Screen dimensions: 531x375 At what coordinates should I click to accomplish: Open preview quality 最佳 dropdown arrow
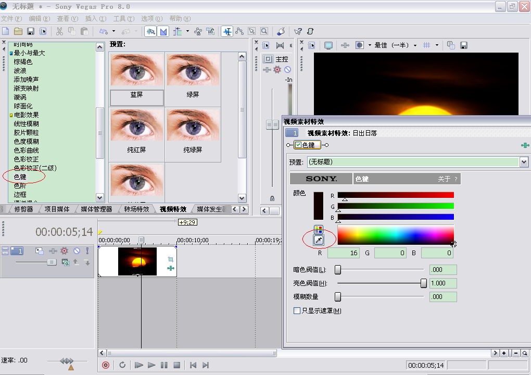coord(415,45)
